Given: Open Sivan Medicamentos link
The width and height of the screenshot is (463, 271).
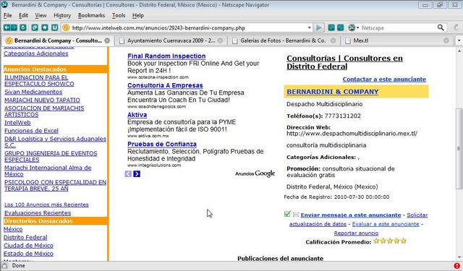Looking at the screenshot, I should point(33,92).
